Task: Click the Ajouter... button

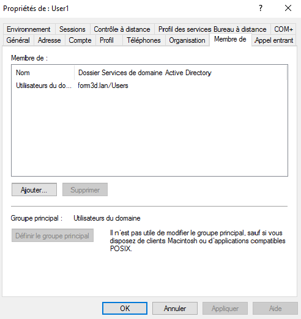Action: (34, 189)
